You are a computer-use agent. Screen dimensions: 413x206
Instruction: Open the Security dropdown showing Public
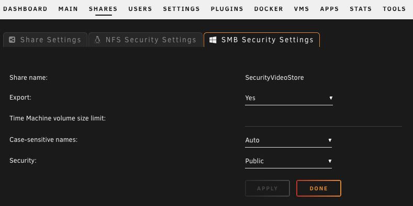(x=288, y=161)
